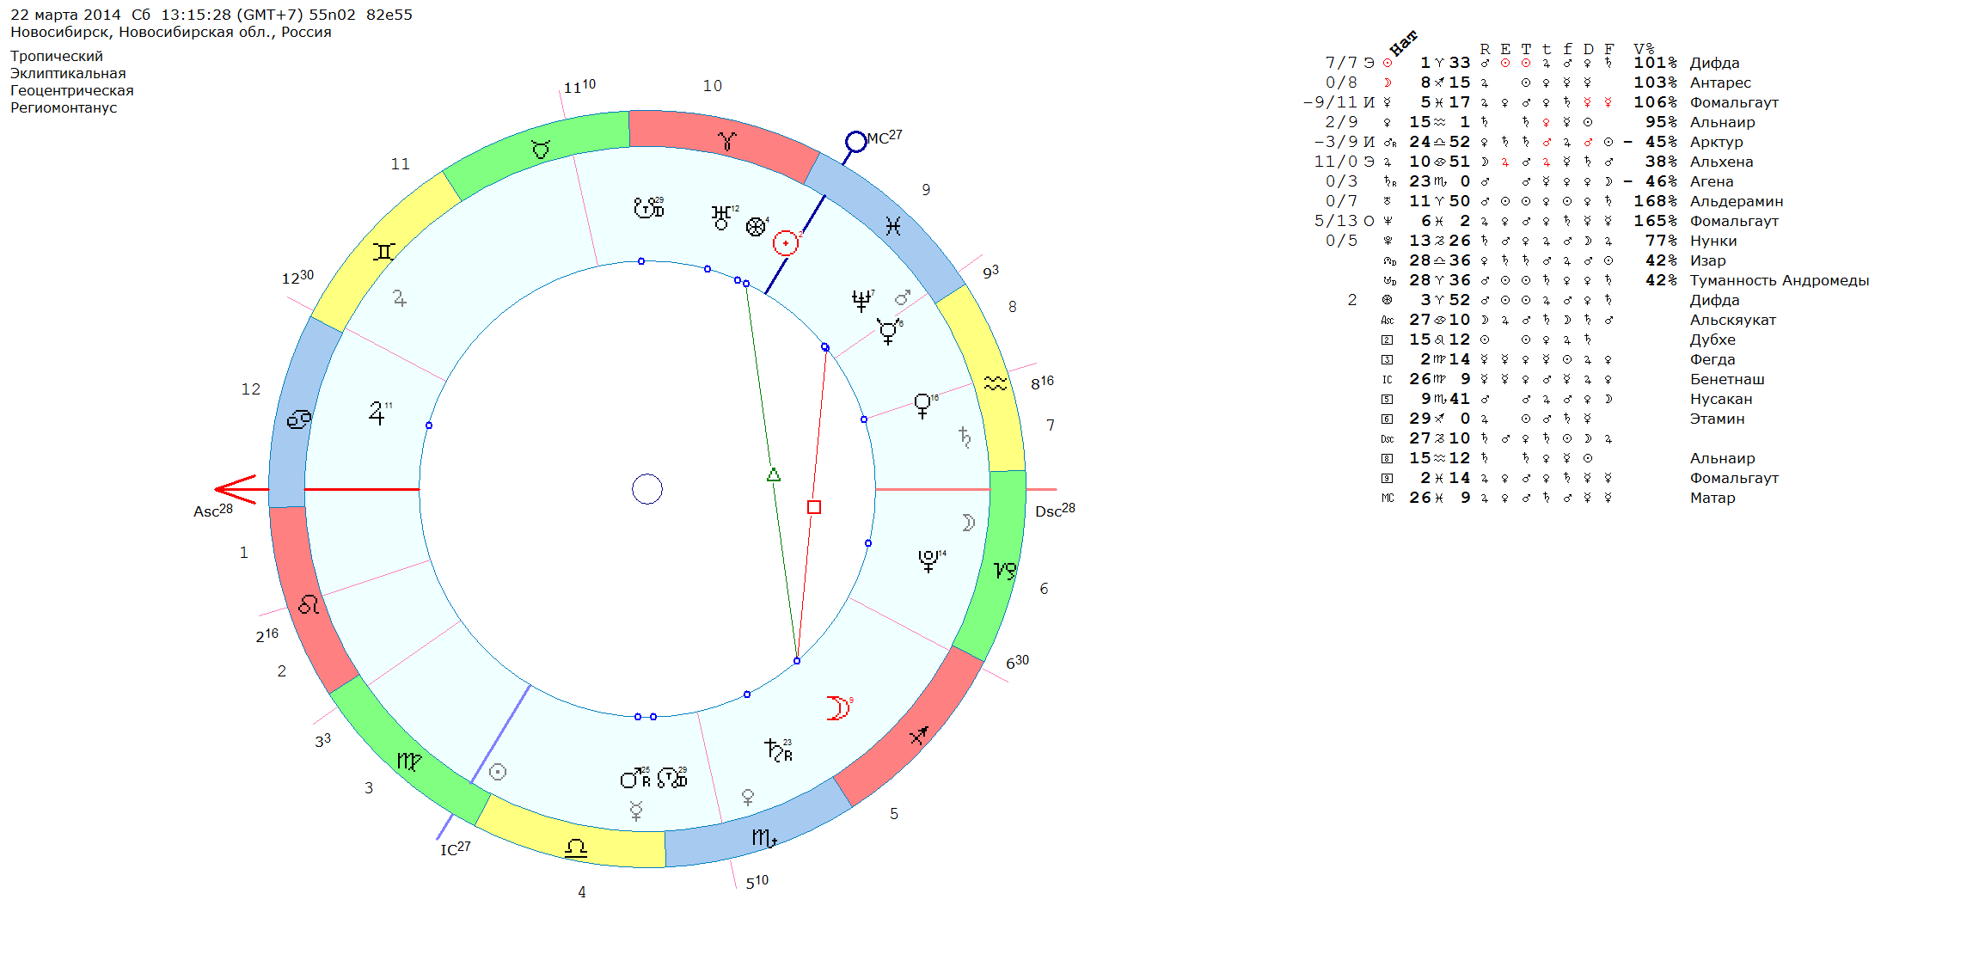Click the 'Нат' column header in table
This screenshot has height=979, width=1973.
click(x=1403, y=42)
